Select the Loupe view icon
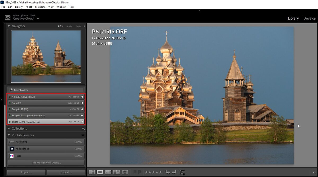The image size is (318, 177). pyautogui.click(x=100, y=172)
